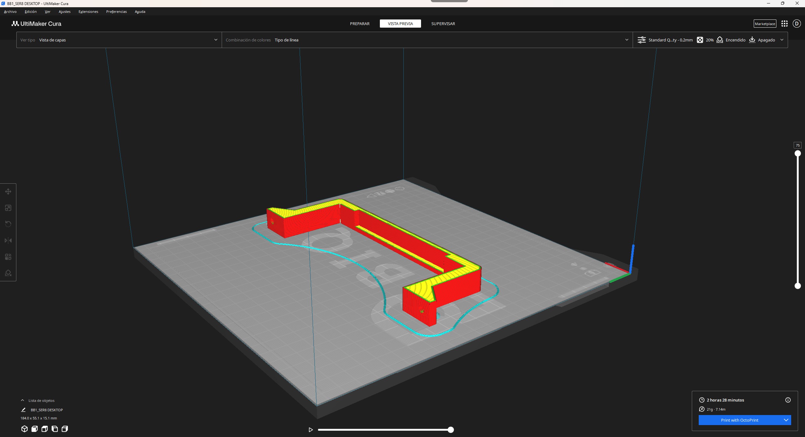Open output device dropdown next to Print with OctoPrint
Image resolution: width=805 pixels, height=437 pixels.
(786, 420)
